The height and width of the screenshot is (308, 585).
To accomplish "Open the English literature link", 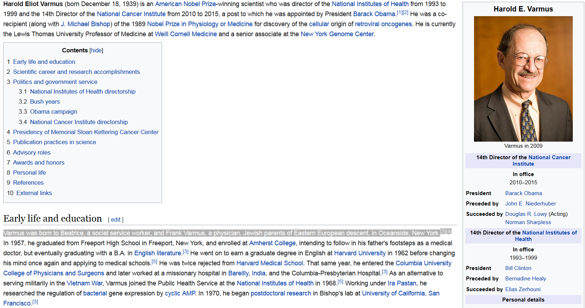I will pos(158,253).
